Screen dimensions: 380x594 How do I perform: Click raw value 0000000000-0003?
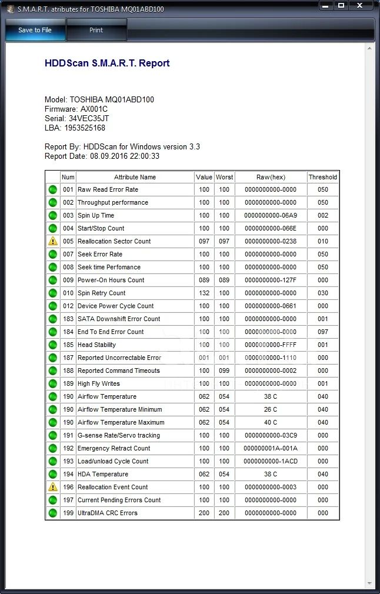(x=271, y=487)
